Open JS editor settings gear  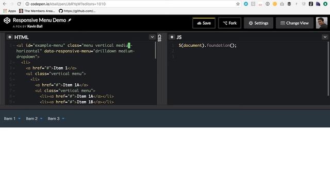pos(172,37)
